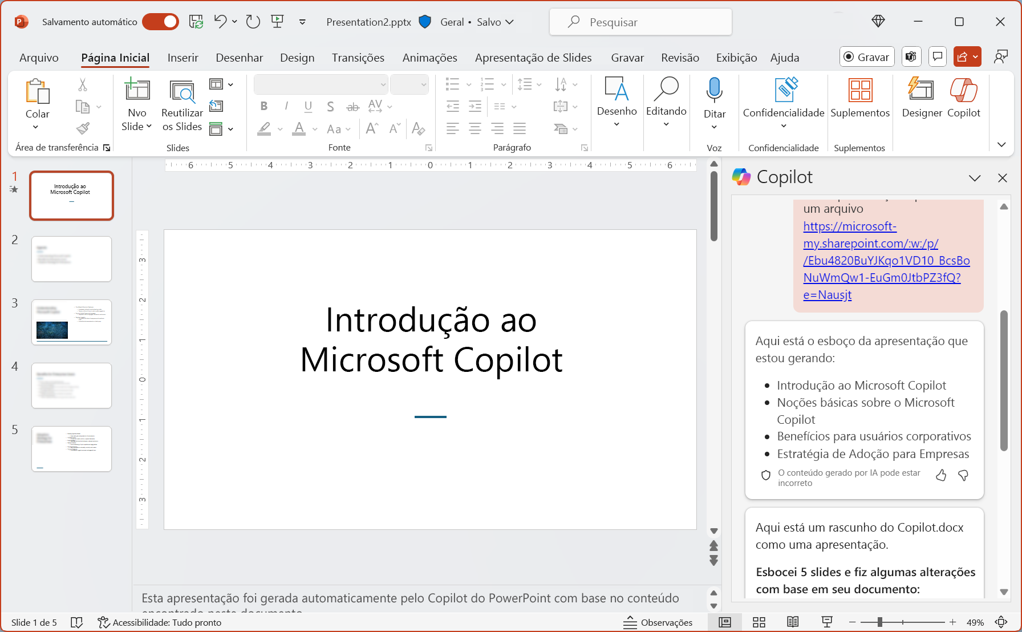The height and width of the screenshot is (632, 1022).
Task: Open the Desenho drawing menu
Action: 617,103
